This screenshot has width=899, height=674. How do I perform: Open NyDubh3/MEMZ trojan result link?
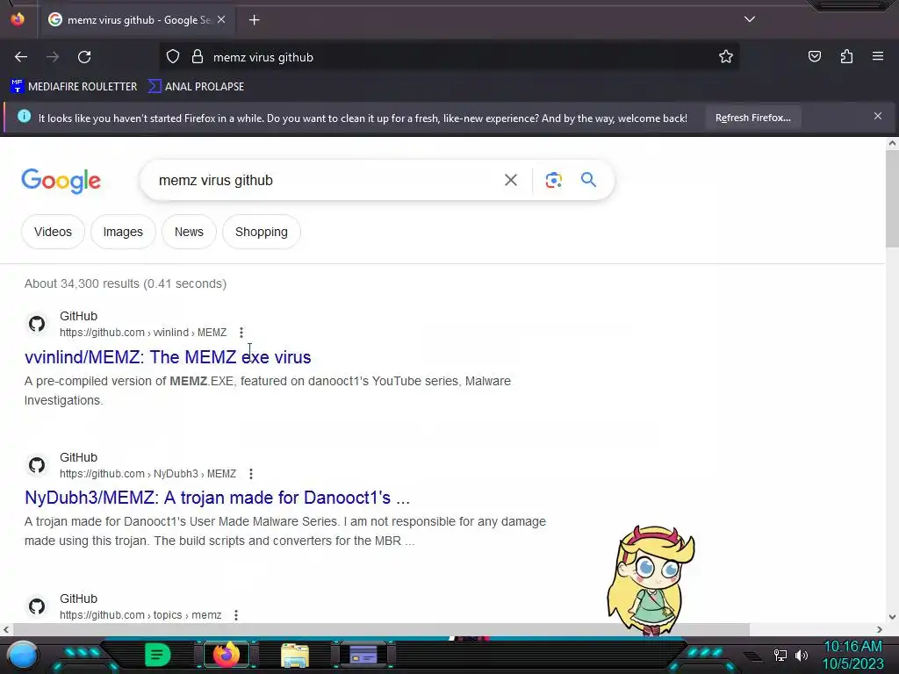(x=218, y=498)
